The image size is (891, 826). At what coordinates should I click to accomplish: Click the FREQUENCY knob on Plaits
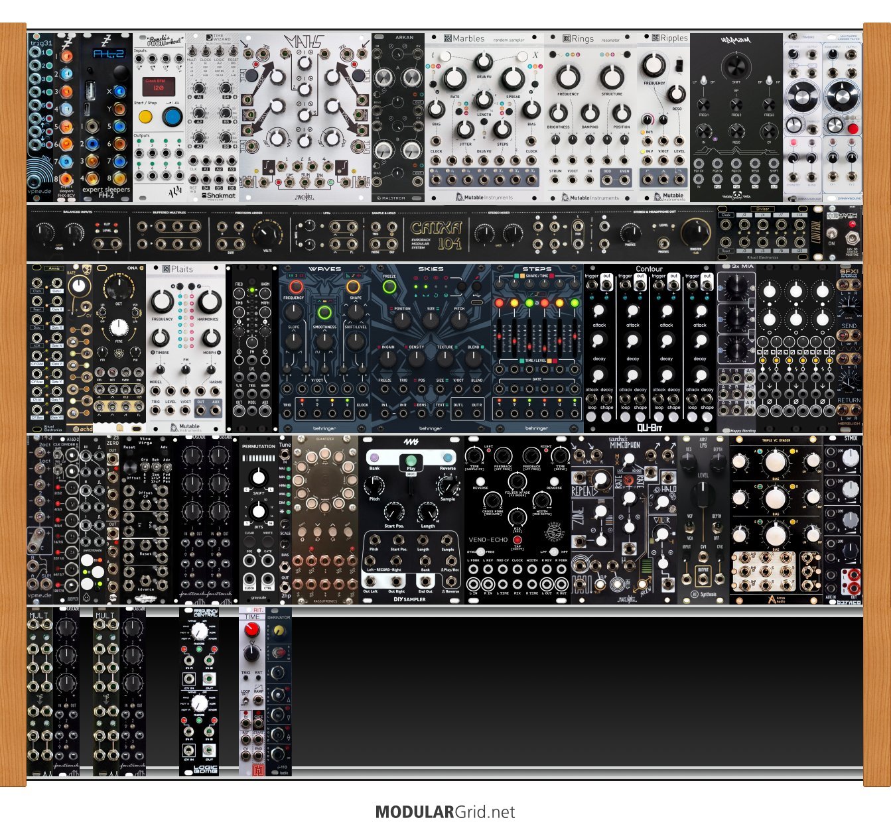pos(163,302)
